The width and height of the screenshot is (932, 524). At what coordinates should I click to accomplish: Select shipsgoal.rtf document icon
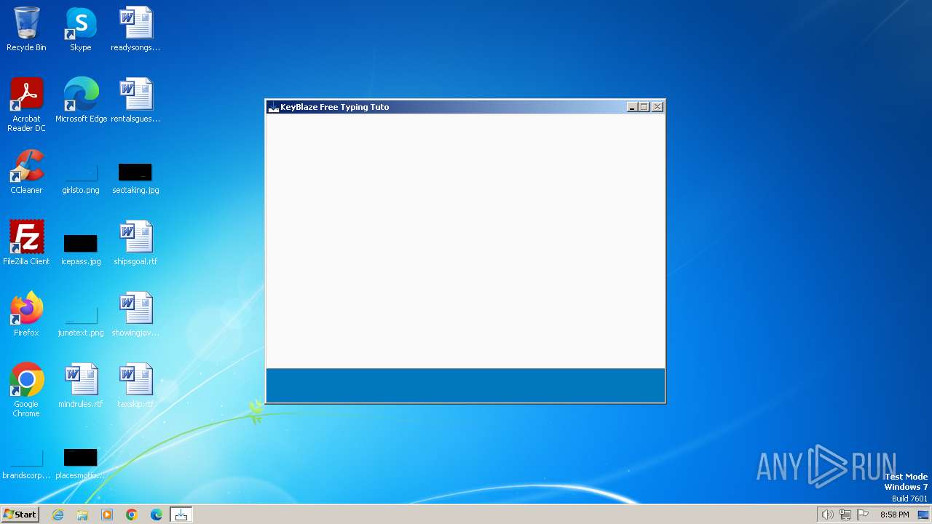(x=135, y=244)
